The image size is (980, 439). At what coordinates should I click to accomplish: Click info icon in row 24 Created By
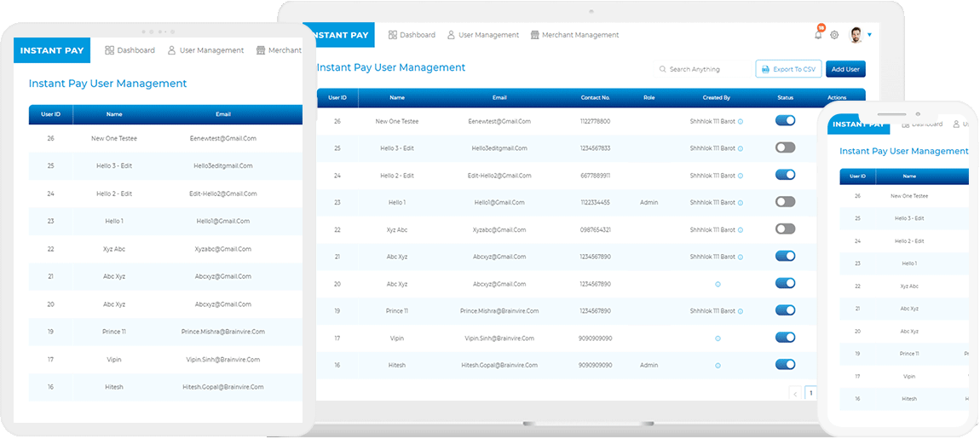tap(741, 176)
